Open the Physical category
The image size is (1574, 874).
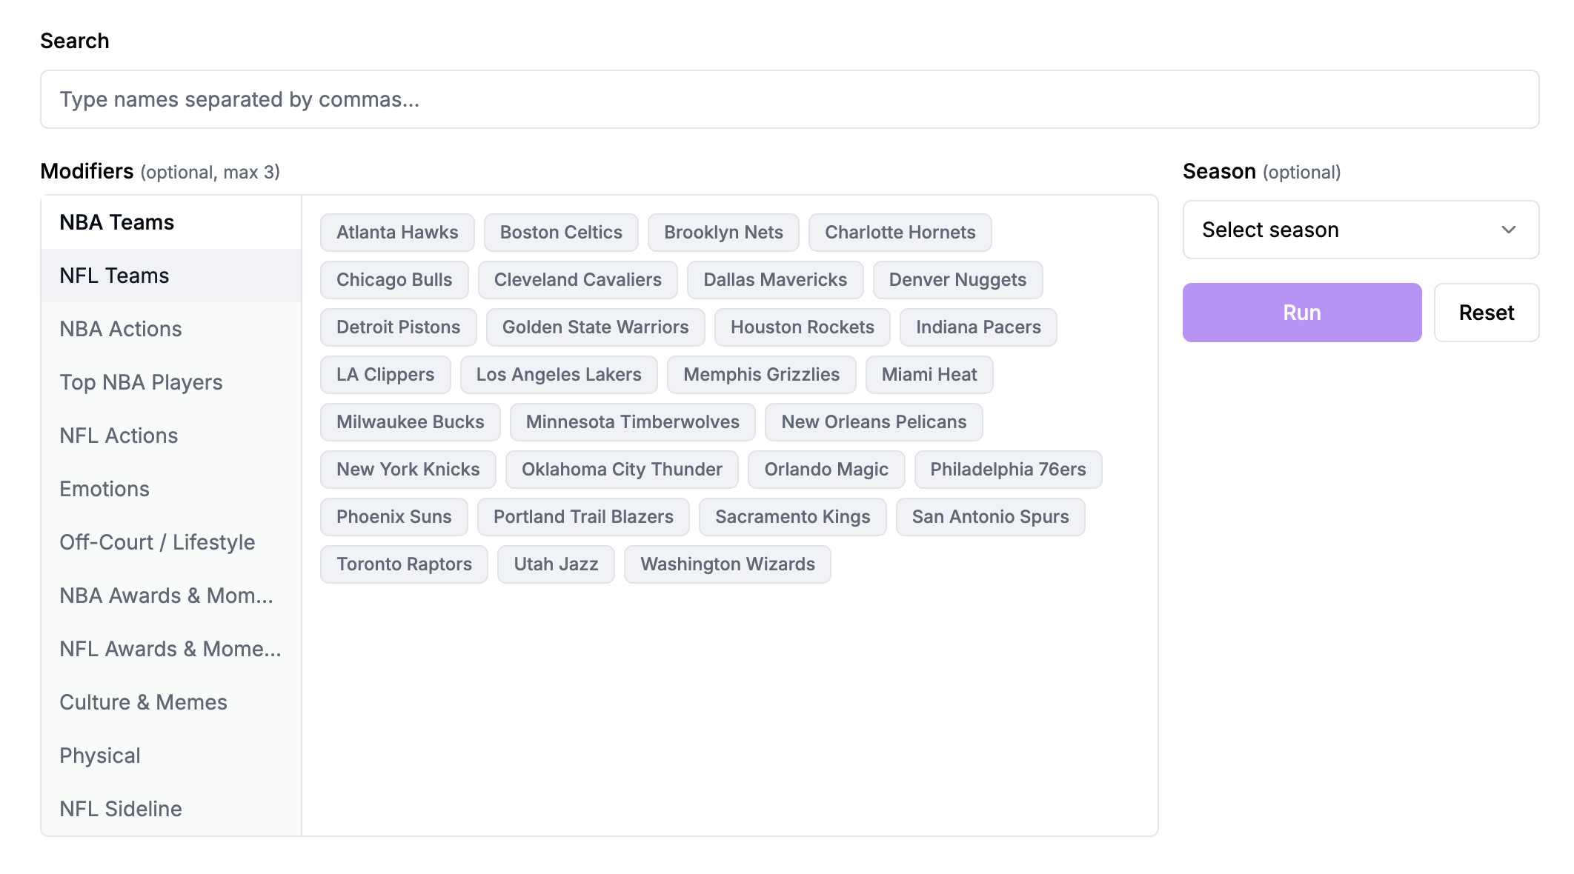(x=171, y=755)
